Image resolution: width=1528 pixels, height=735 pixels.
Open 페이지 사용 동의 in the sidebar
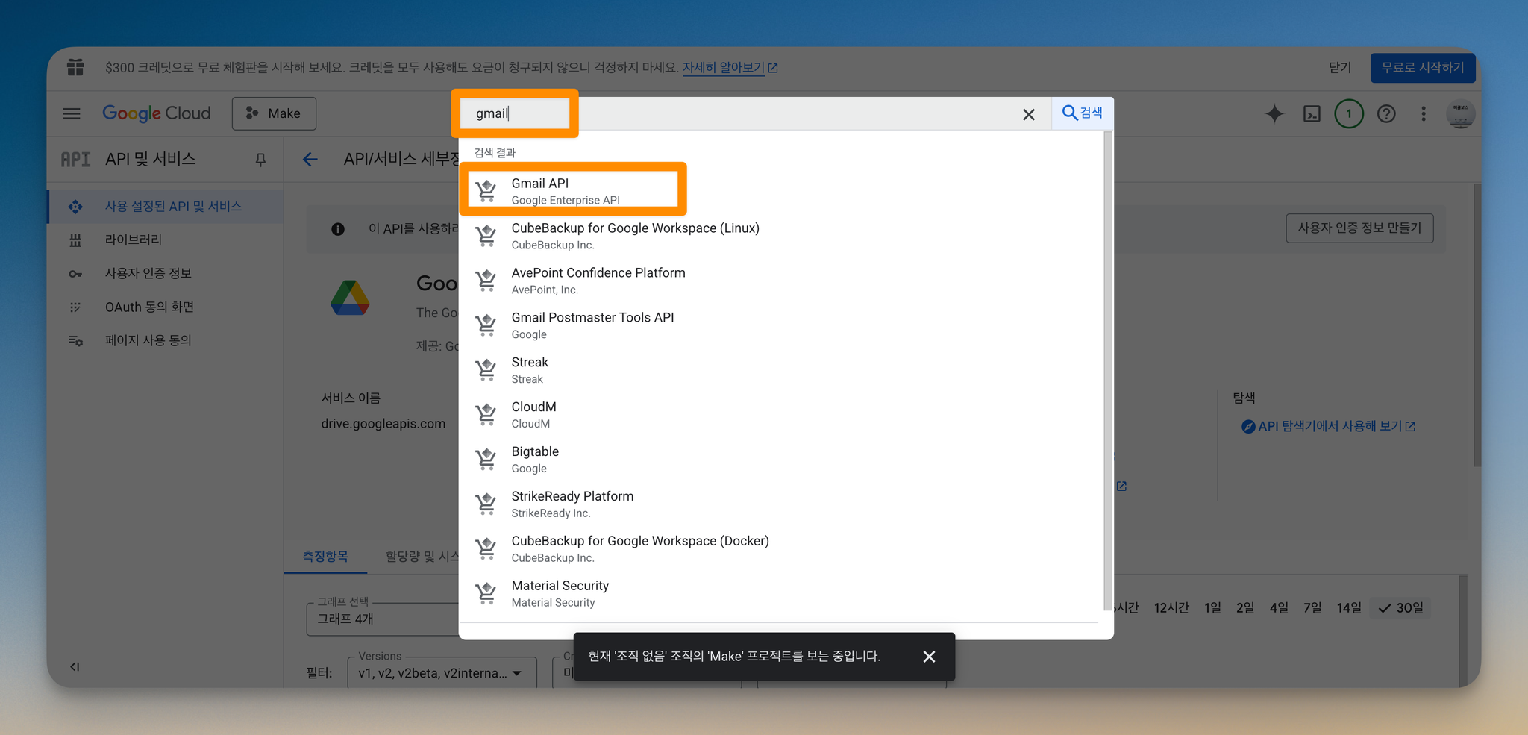[x=165, y=340]
